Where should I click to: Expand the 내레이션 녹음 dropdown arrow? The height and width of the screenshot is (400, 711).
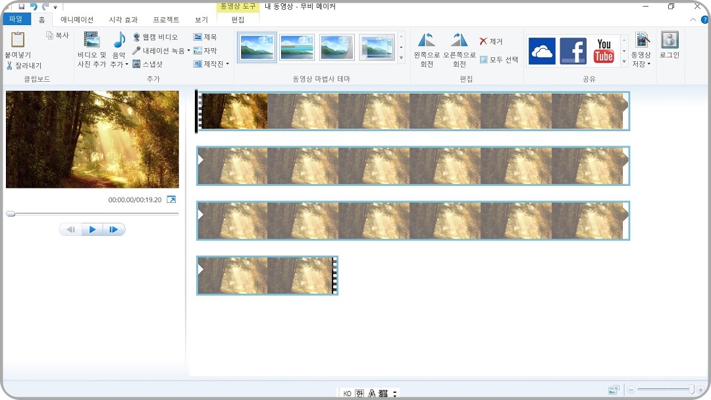click(189, 50)
